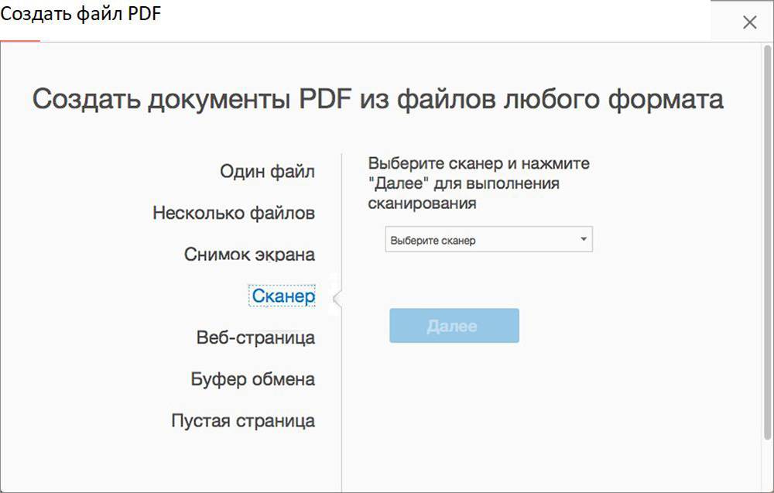Click the Создать файл PDF window title

pos(81,15)
